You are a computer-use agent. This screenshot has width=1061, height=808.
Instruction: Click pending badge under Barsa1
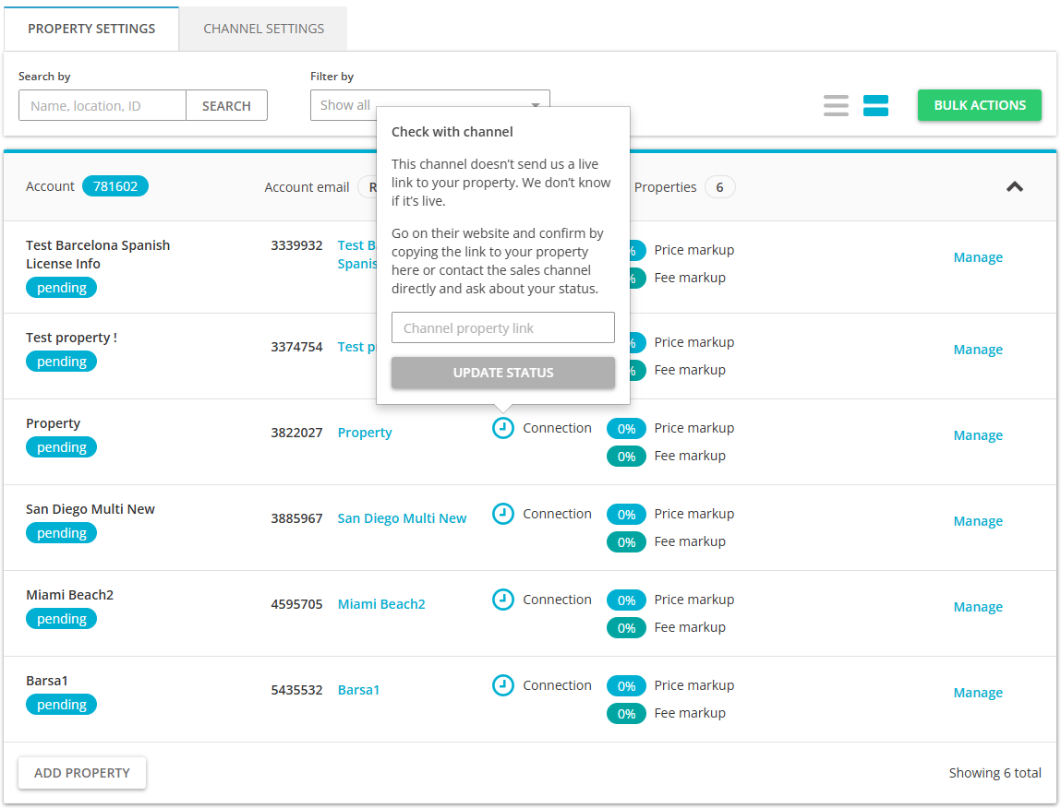tap(62, 706)
